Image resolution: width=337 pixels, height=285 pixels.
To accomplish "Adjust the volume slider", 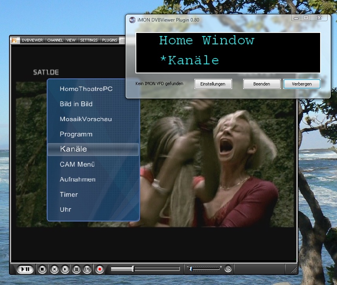I will 205,269.
